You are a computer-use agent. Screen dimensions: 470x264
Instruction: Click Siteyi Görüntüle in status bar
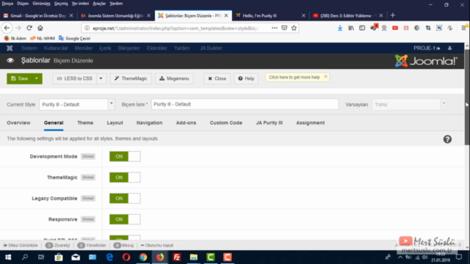21,245
